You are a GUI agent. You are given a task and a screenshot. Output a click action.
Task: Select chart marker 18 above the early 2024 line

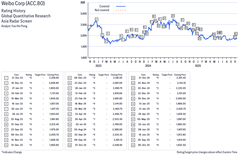(x=154, y=17)
